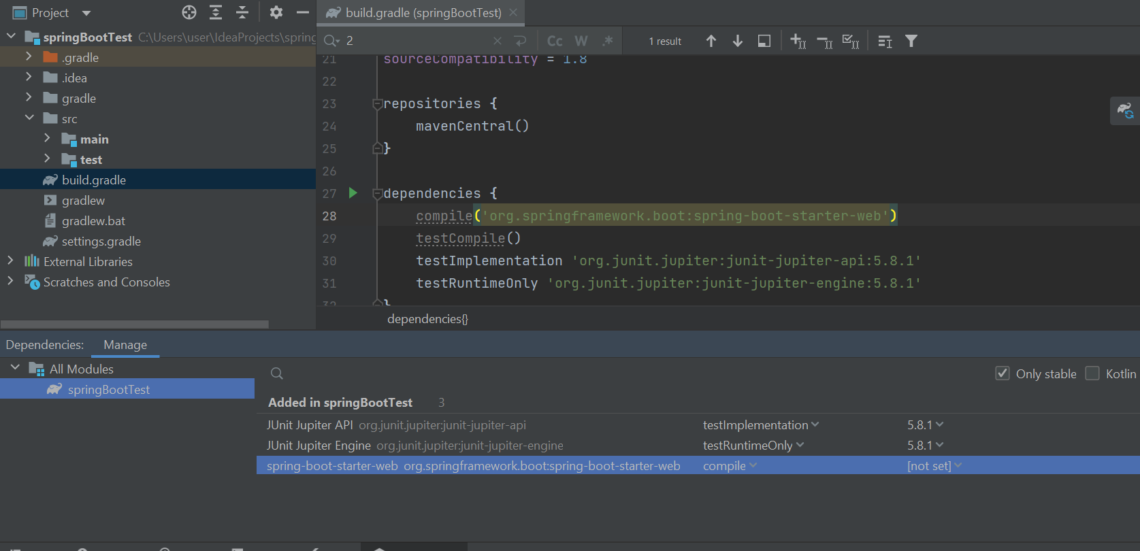Expand the test source folder

47,158
